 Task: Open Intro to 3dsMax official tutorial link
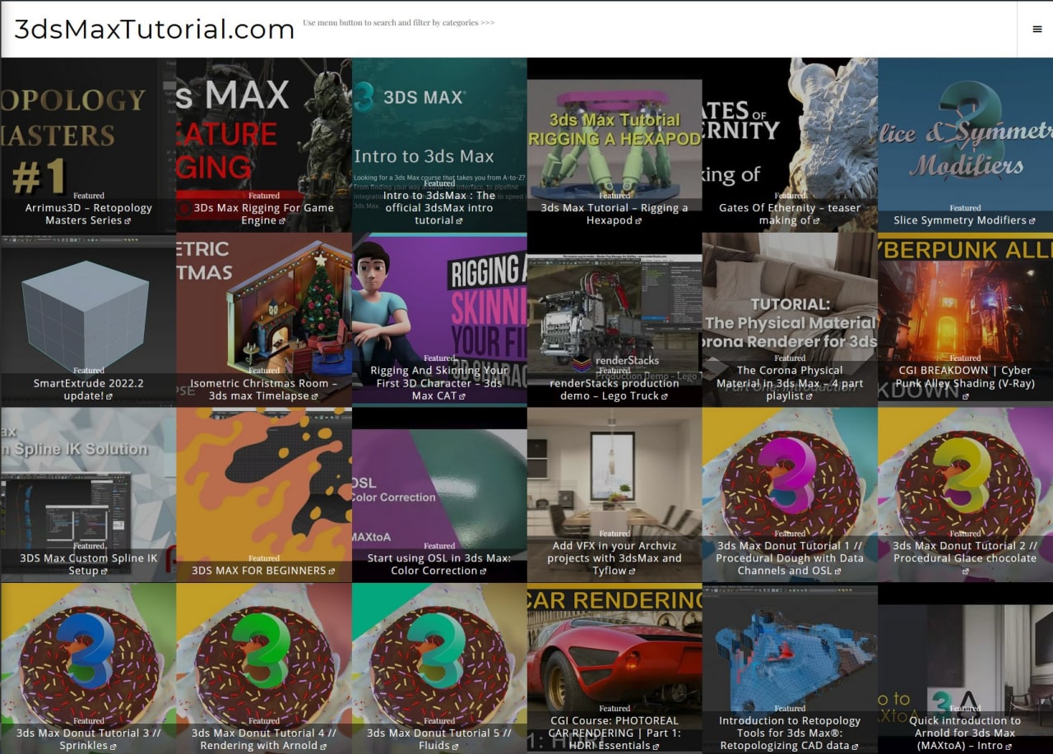click(439, 207)
